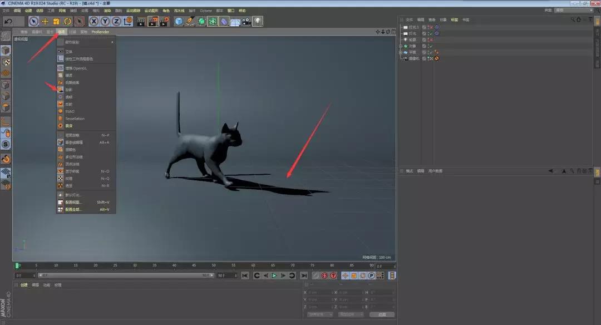Click the Camera object toolbar icon
Viewport: 601px width, 325px height.
point(247,21)
